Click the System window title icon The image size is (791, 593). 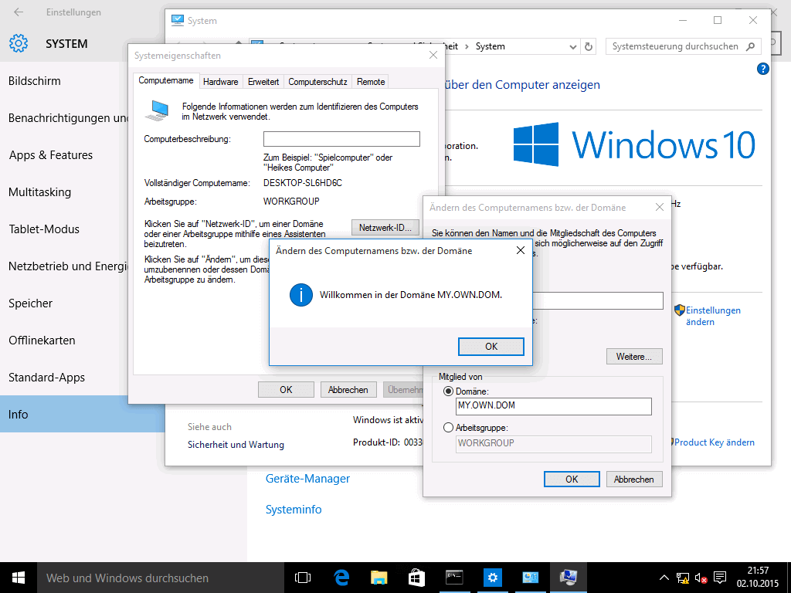[x=178, y=20]
